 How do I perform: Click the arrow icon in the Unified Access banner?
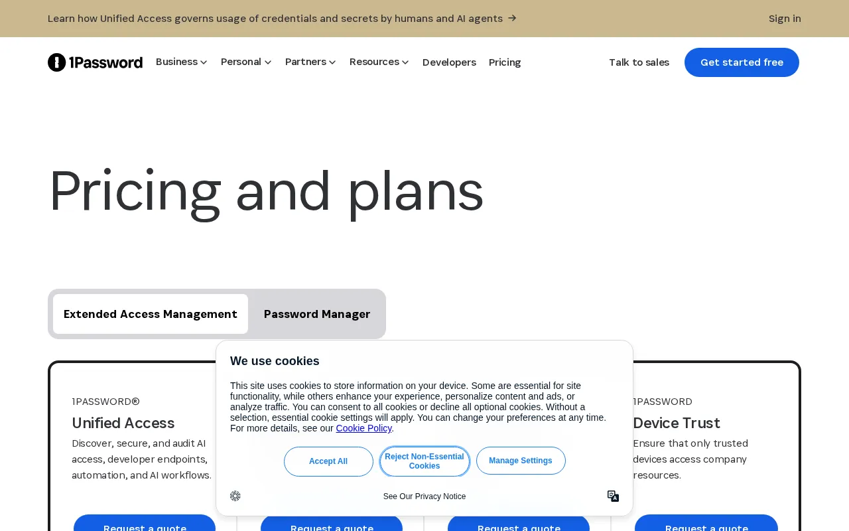[512, 18]
